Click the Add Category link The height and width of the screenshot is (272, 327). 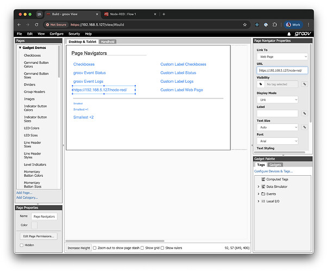[27, 197]
